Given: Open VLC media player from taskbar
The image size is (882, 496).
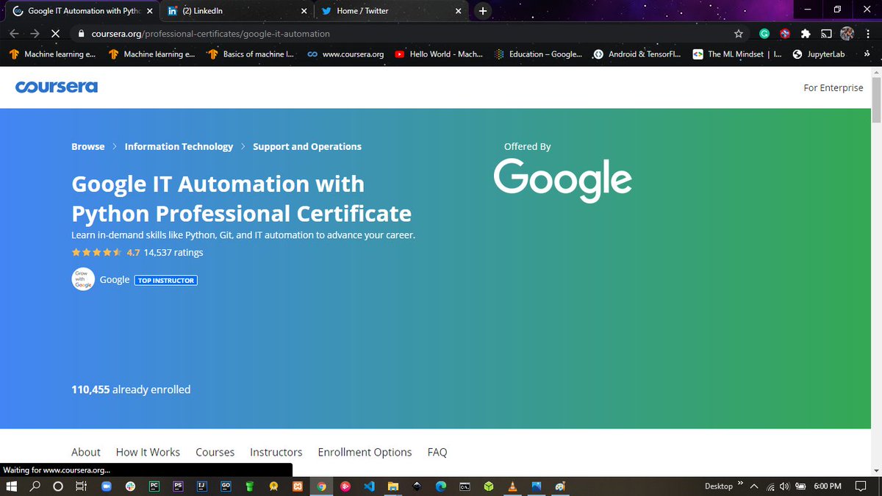Looking at the screenshot, I should (512, 486).
